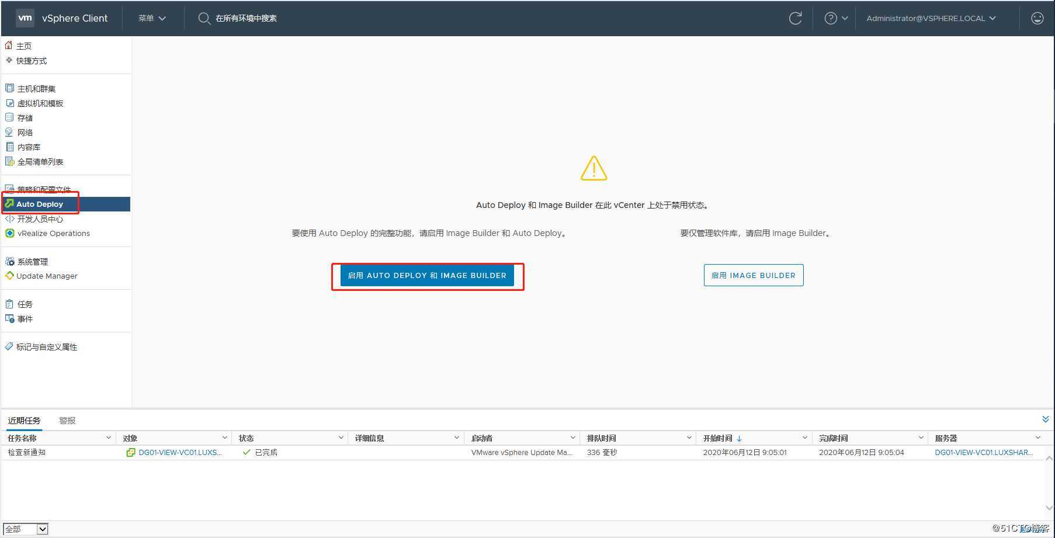Click the 启用 IMAGE BUILDER button
The width and height of the screenshot is (1055, 538).
754,275
